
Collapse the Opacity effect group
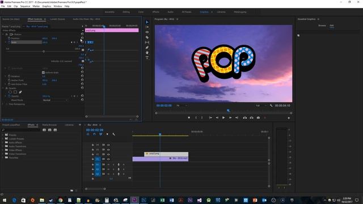(3, 88)
